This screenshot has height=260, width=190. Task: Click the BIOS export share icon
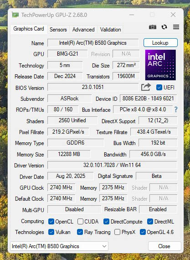coord(146,87)
